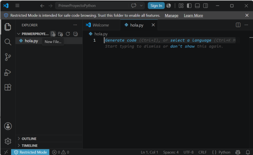Open Run and Debug view
253x155 pixels.
(x=8, y=72)
